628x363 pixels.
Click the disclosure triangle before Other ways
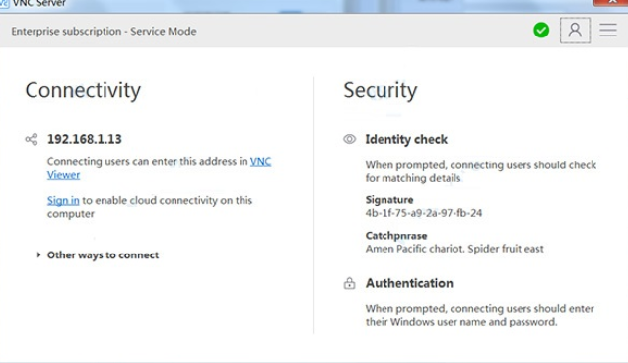(x=38, y=254)
